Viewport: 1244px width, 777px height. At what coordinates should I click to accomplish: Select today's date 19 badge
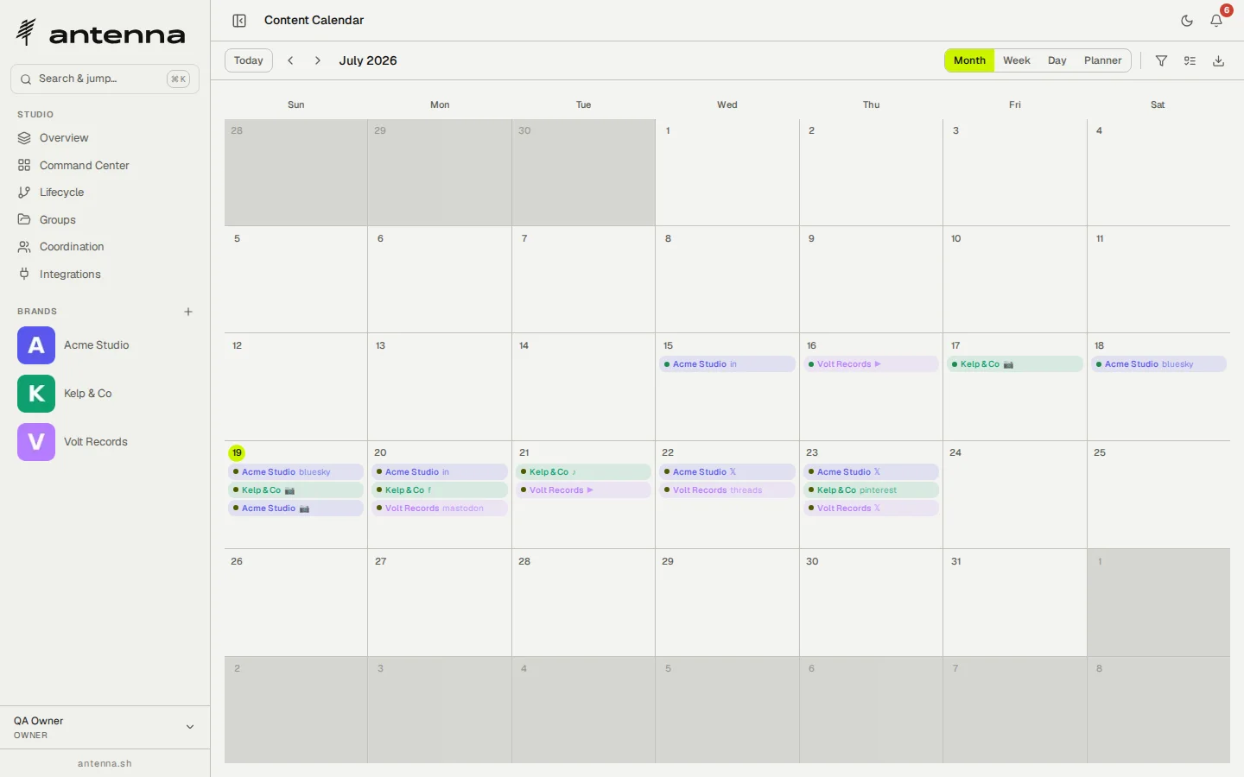click(x=237, y=453)
